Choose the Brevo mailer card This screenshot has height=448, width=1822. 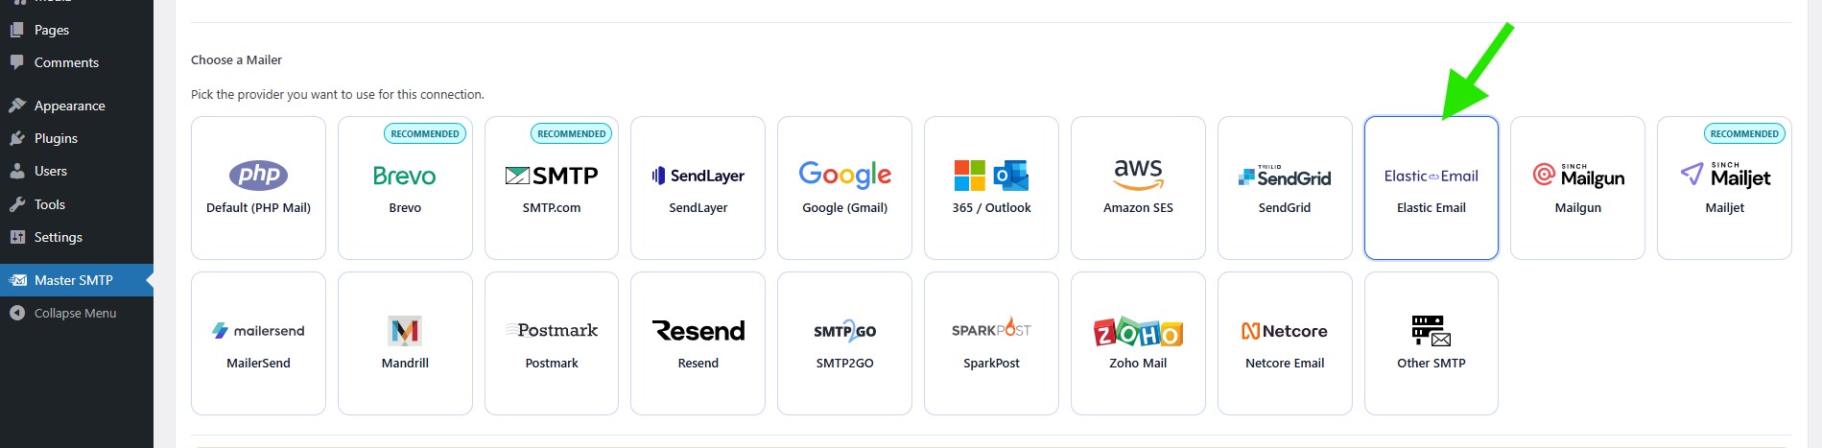pyautogui.click(x=405, y=188)
